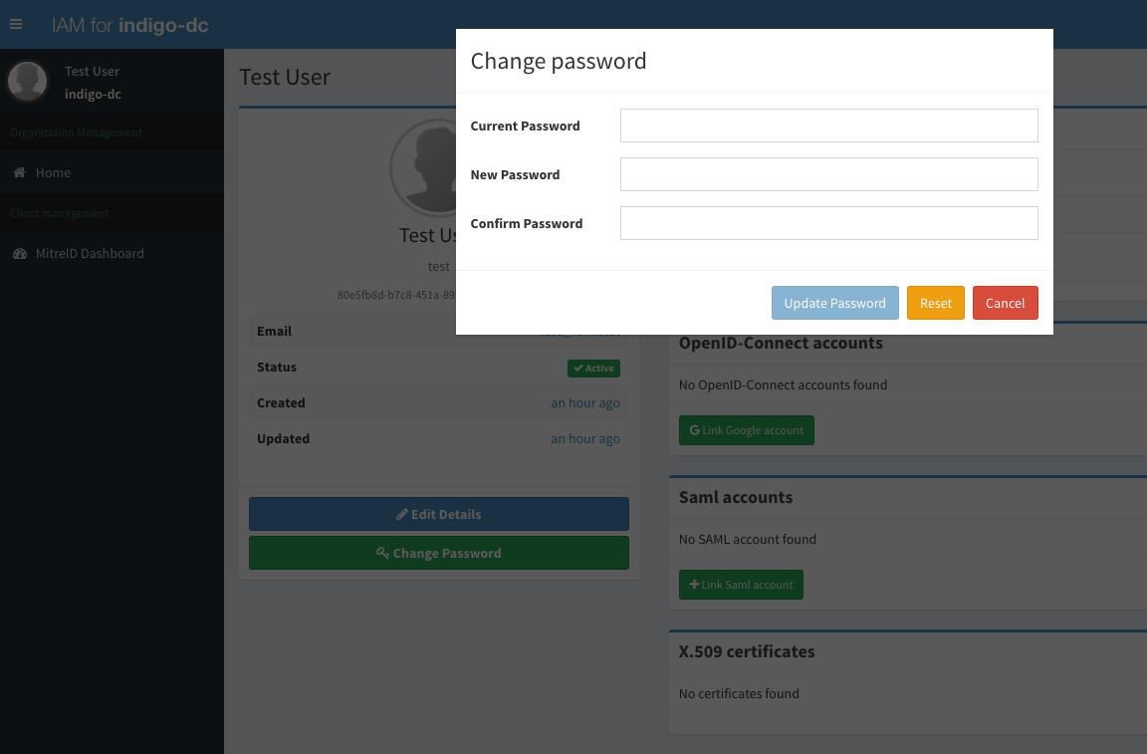Click the Home icon in sidebar
1147x754 pixels.
pyautogui.click(x=18, y=171)
